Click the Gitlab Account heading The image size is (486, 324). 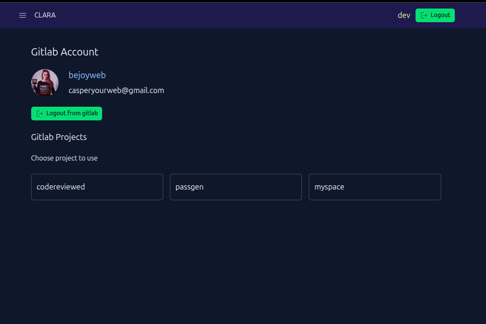pos(64,52)
